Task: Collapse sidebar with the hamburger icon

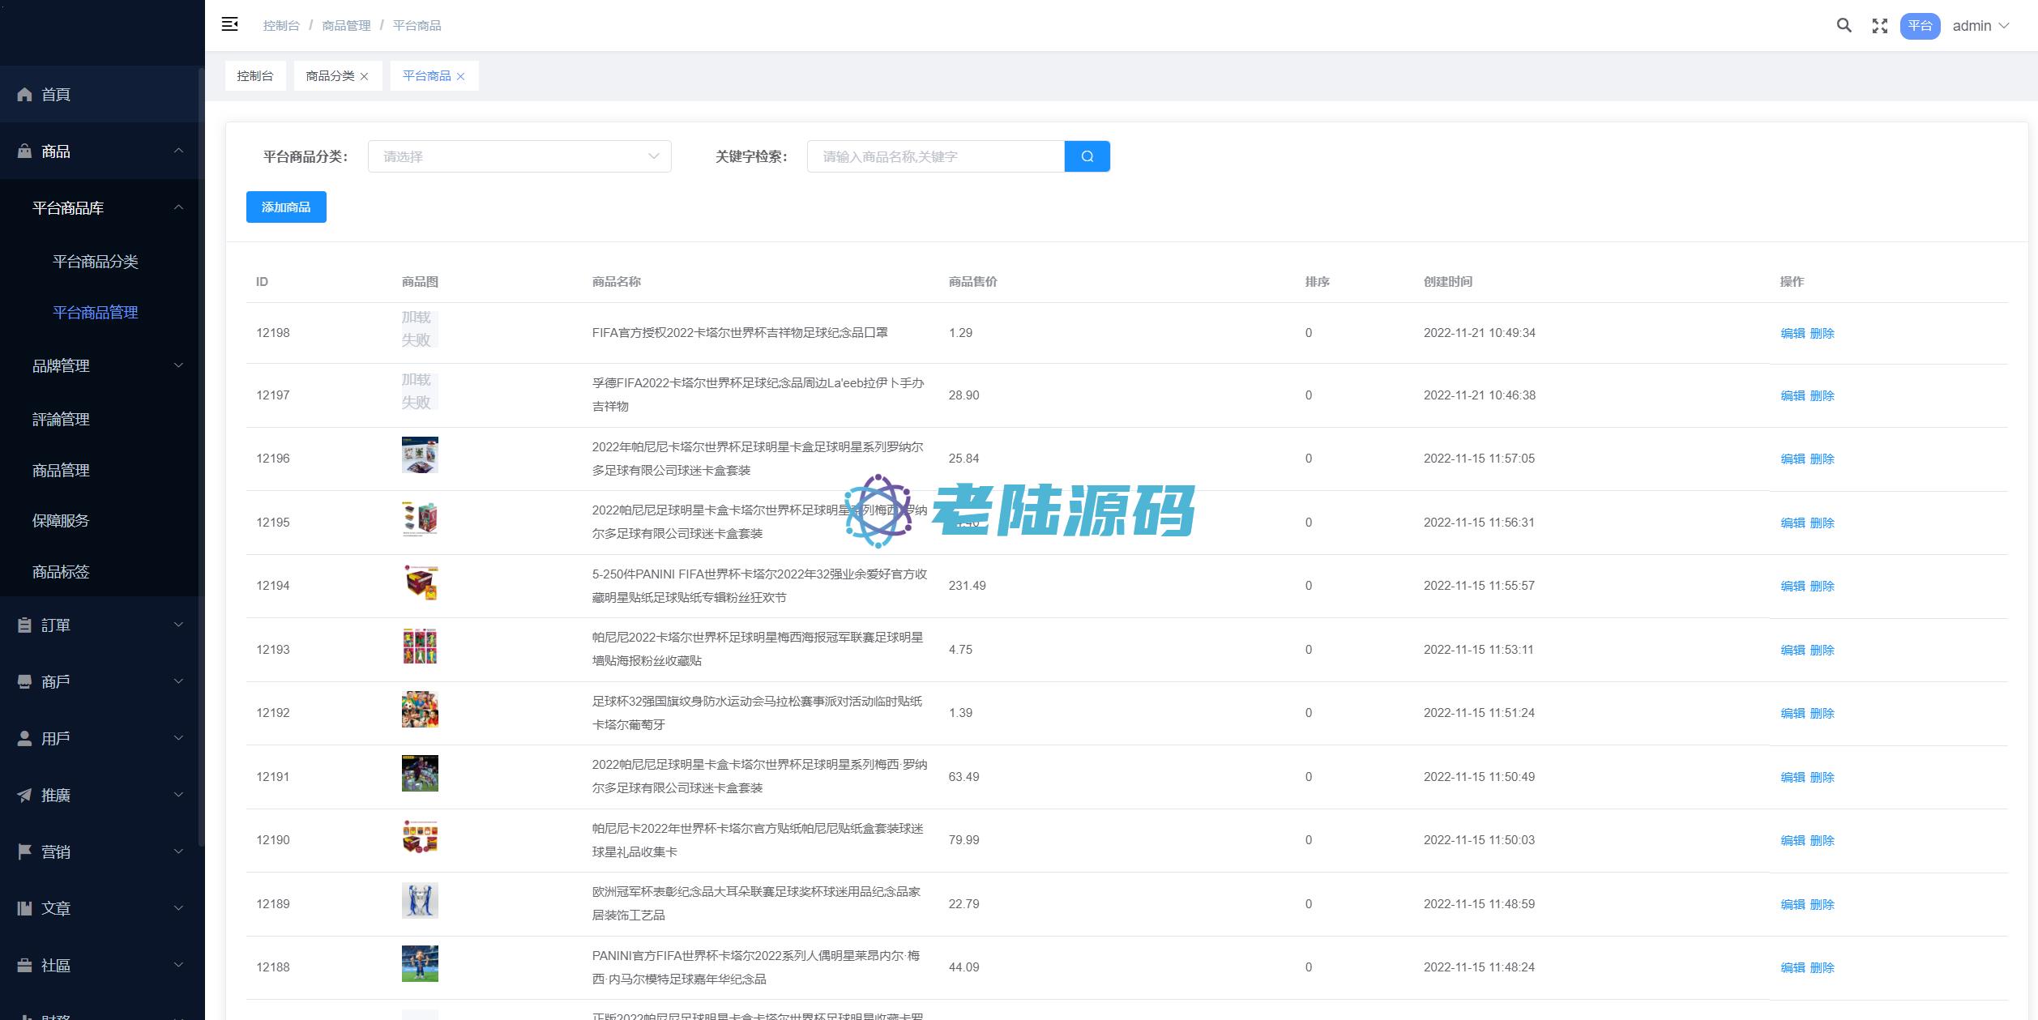Action: point(230,24)
